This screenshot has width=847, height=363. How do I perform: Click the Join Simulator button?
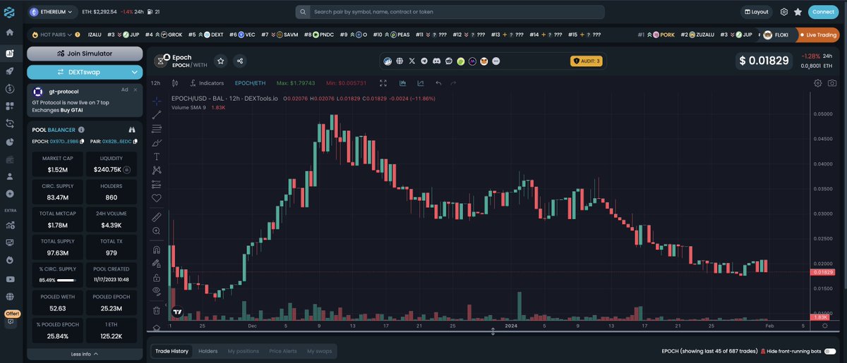85,54
